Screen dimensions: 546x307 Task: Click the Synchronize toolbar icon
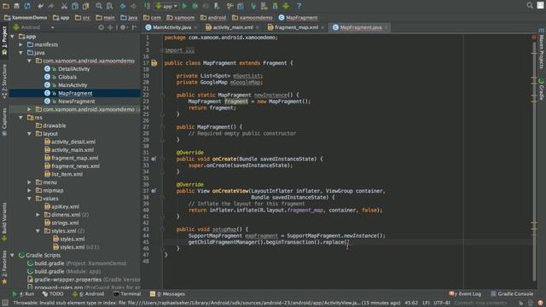(27, 6)
